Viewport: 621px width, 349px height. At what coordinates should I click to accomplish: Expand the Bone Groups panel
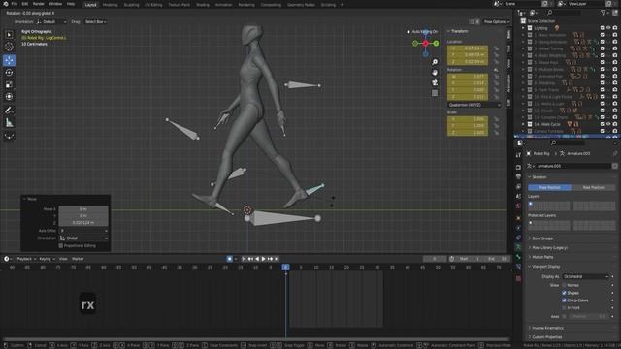coord(541,238)
